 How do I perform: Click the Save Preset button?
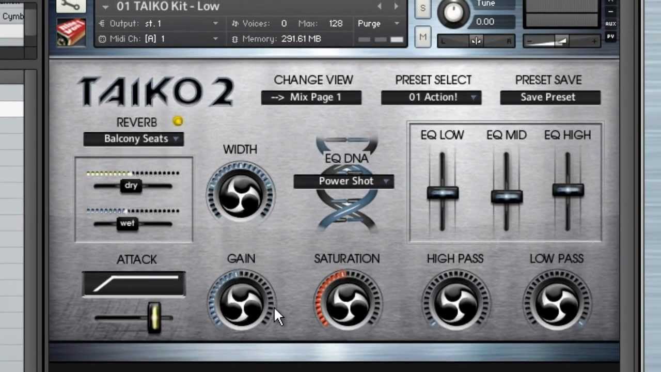click(x=550, y=97)
